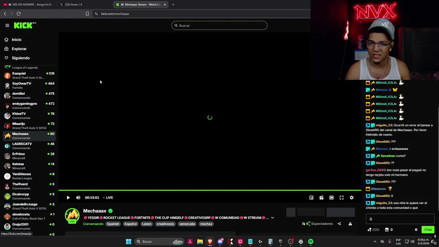Bookmark this page icon
Viewport: 439px width, 247px height.
87,14
